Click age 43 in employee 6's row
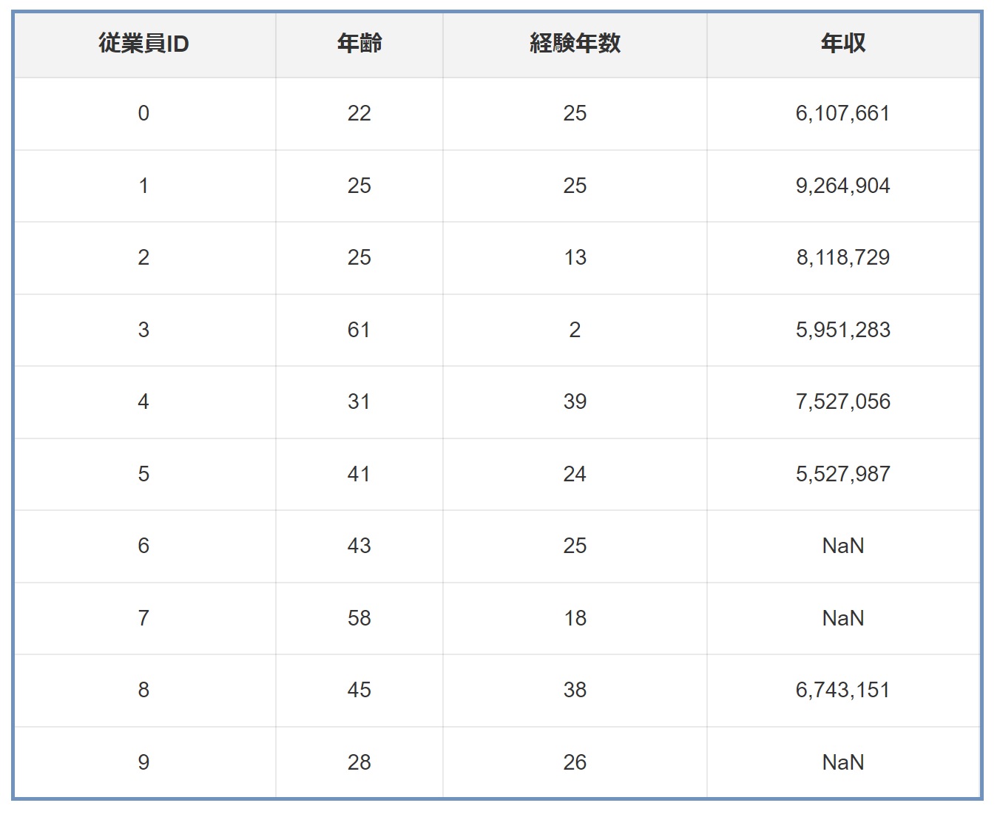The image size is (1000, 817). (x=359, y=546)
